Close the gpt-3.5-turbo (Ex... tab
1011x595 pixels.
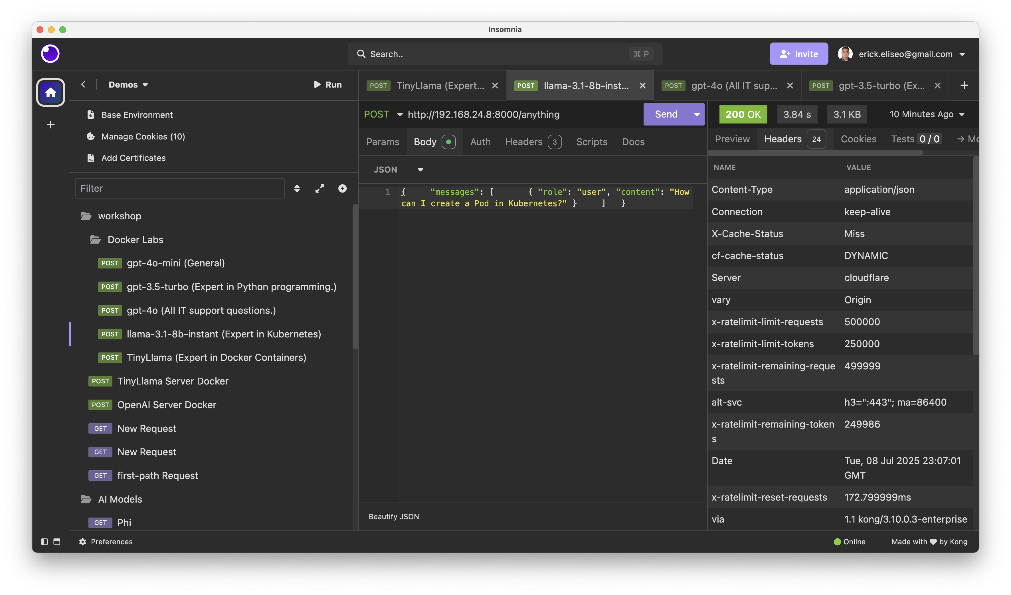click(x=937, y=86)
